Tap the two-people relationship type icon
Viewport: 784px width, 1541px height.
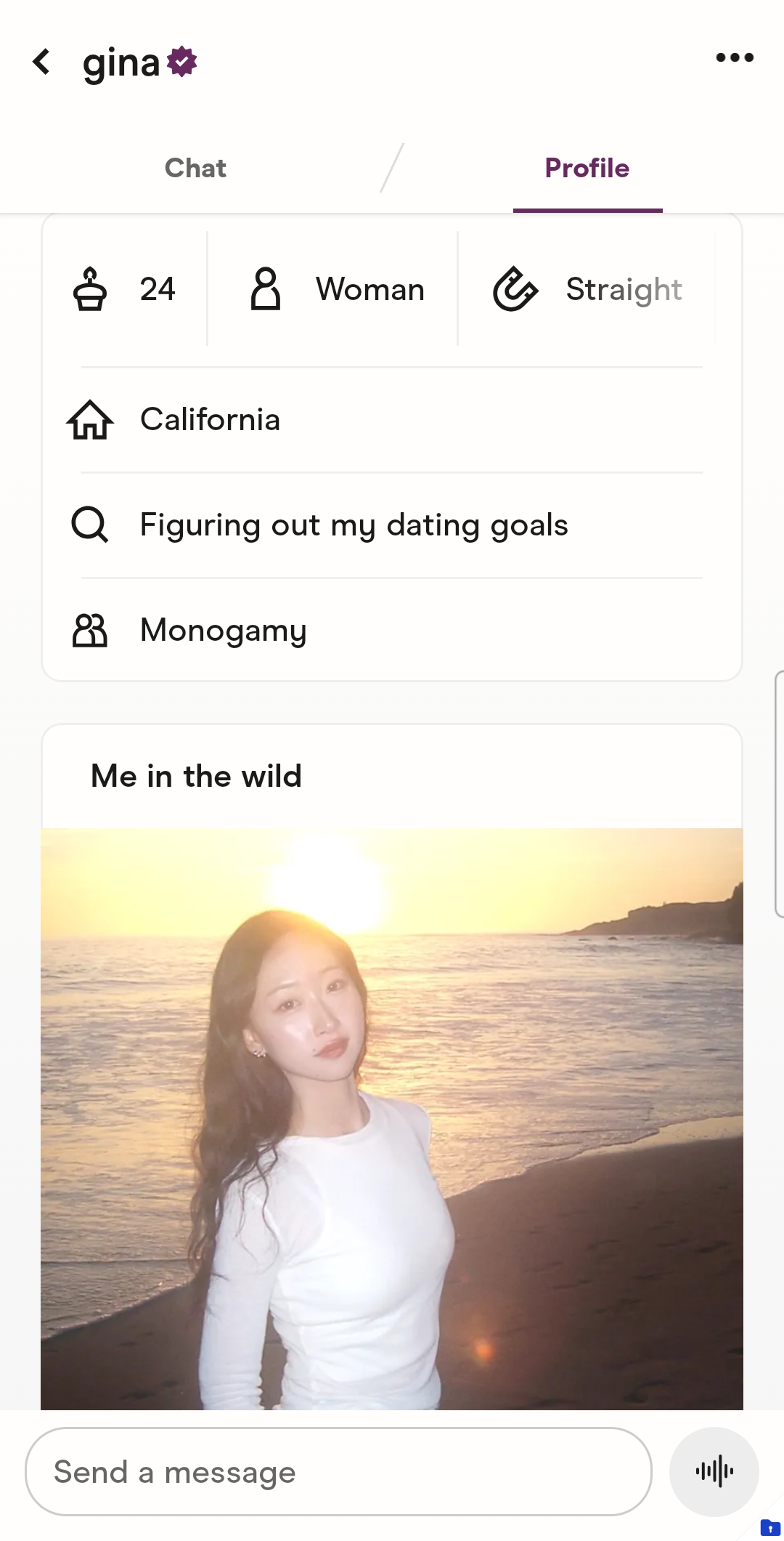[90, 630]
